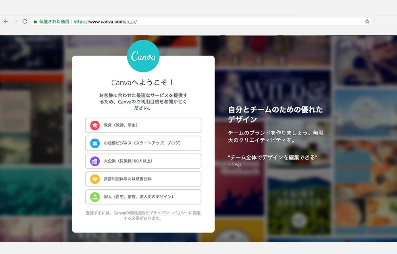Viewport: 397px width, 254px height.
Task: Click the "チーム全体でデザインを編集できる" quote
Action: click(272, 157)
